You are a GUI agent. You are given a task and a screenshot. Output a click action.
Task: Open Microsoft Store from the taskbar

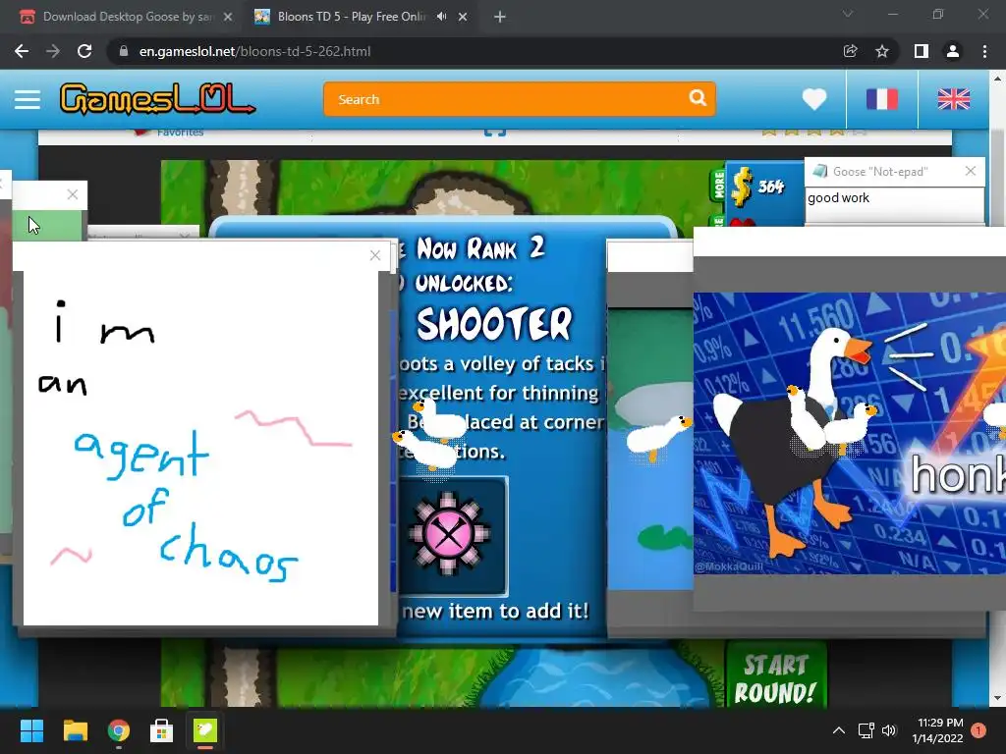click(x=162, y=730)
